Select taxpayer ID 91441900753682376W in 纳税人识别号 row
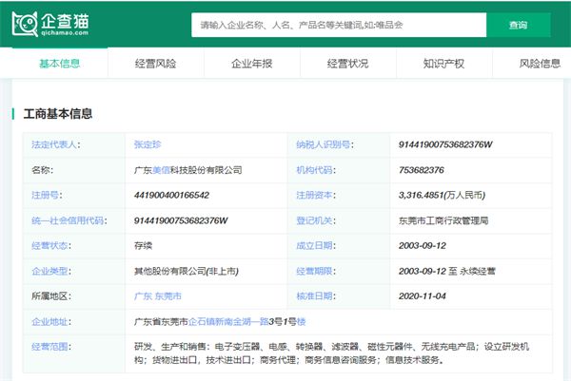Viewport: 571px width, 381px height. coord(445,144)
